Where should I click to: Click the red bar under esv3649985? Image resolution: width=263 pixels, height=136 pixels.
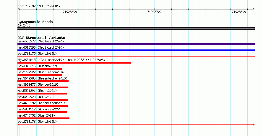(43, 81)
